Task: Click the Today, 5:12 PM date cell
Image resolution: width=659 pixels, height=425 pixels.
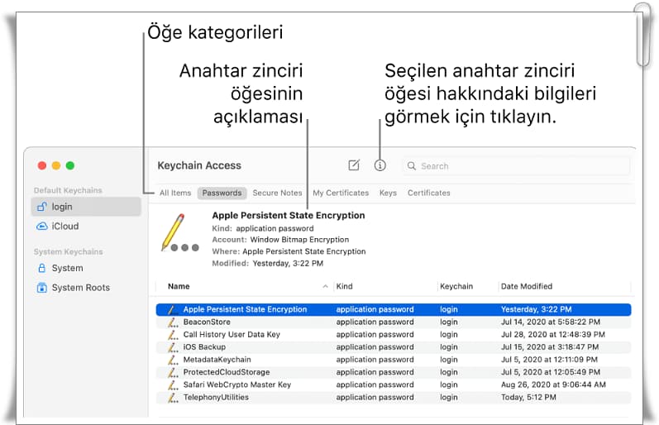Action: [528, 397]
